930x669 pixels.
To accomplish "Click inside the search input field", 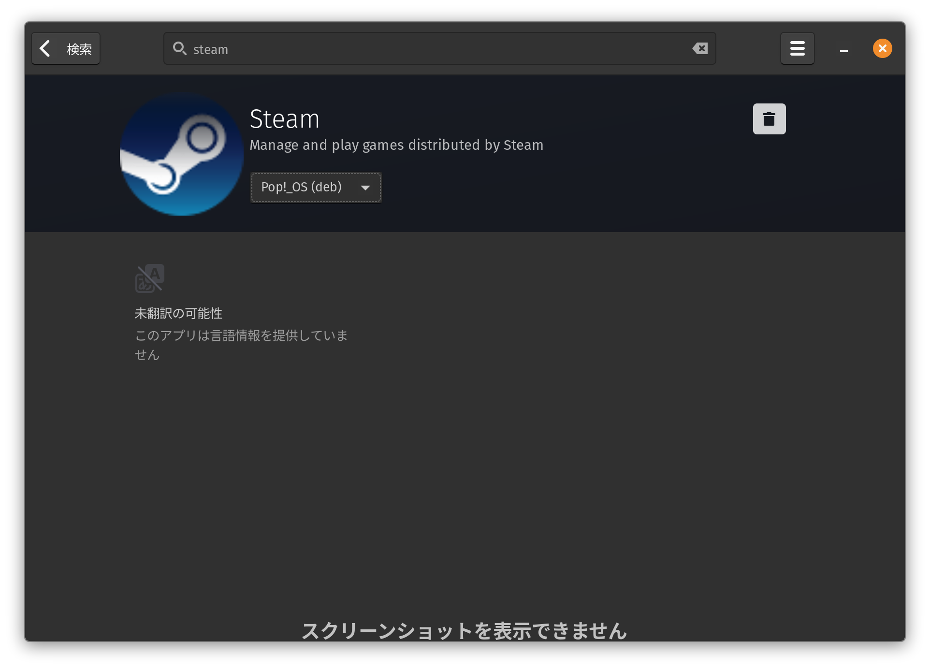I will [x=435, y=48].
